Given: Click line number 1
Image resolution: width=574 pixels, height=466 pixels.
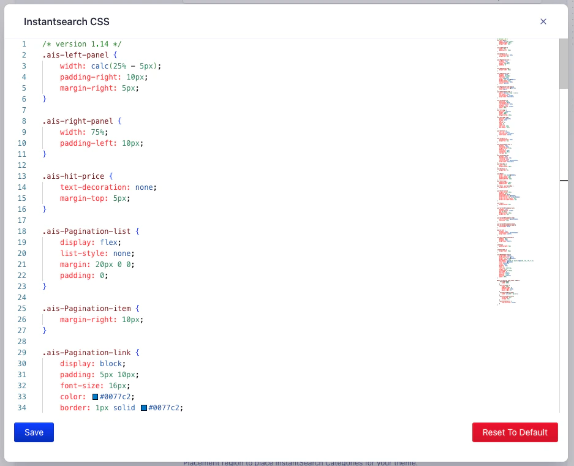Looking at the screenshot, I should pos(23,43).
